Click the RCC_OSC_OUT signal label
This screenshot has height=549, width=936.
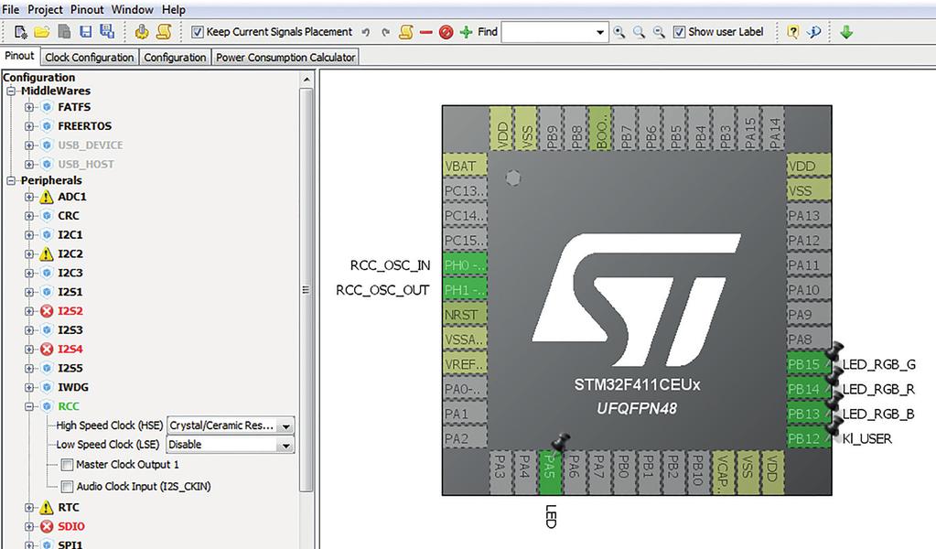pos(382,290)
